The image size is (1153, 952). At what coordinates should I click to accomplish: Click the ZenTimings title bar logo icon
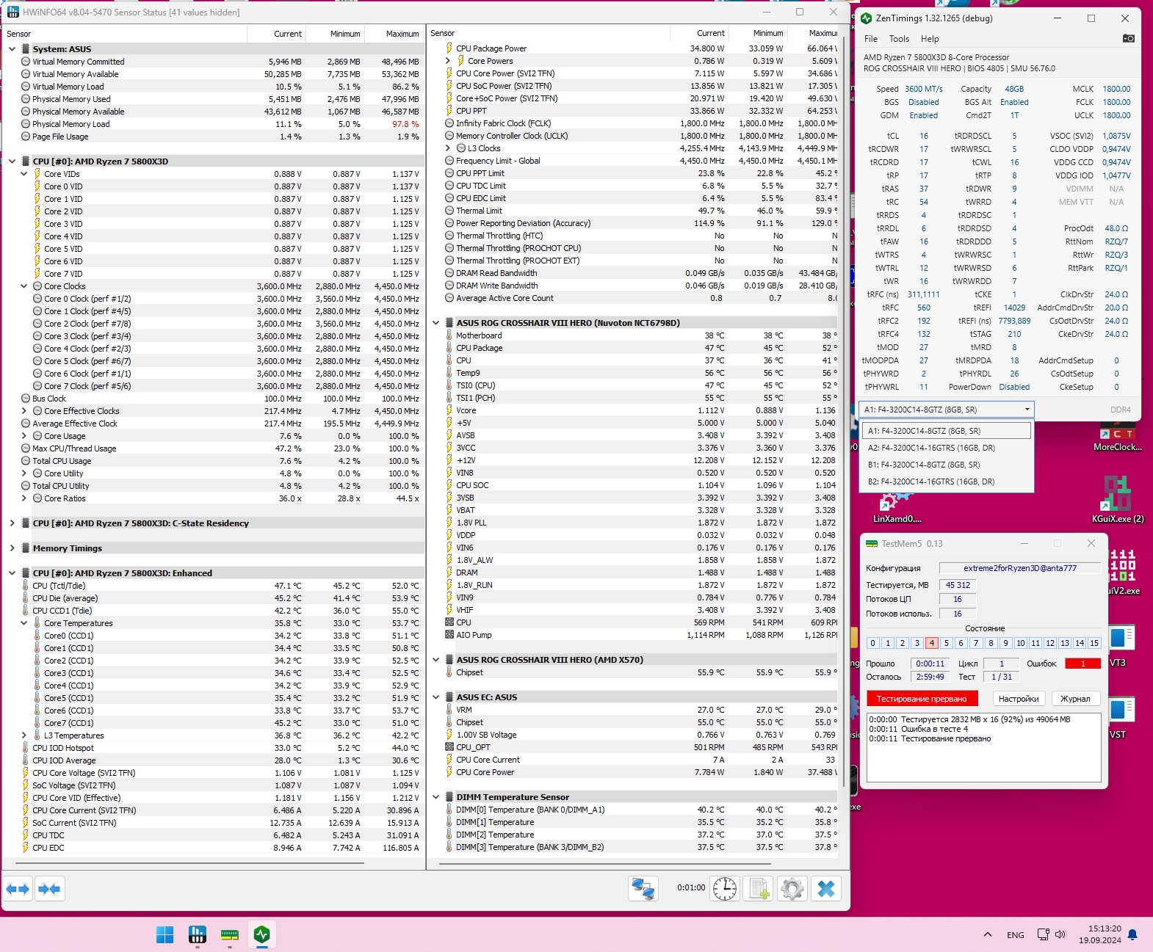point(867,18)
